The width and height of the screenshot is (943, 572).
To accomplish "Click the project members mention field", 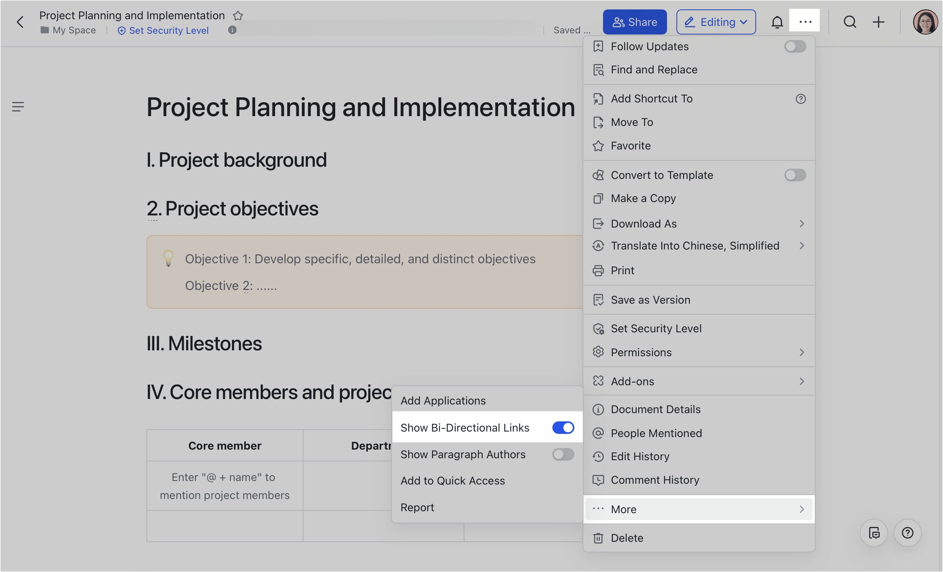I will (224, 486).
